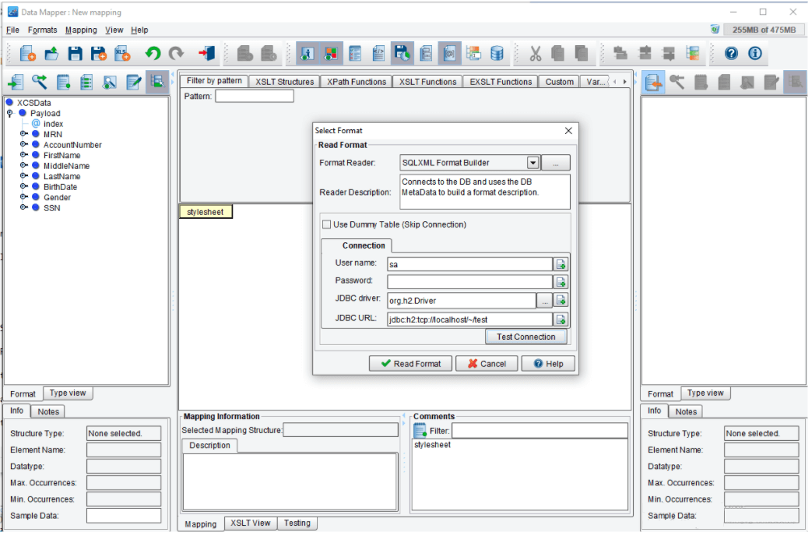
Task: Click the comments Filter input field
Action: pos(540,432)
